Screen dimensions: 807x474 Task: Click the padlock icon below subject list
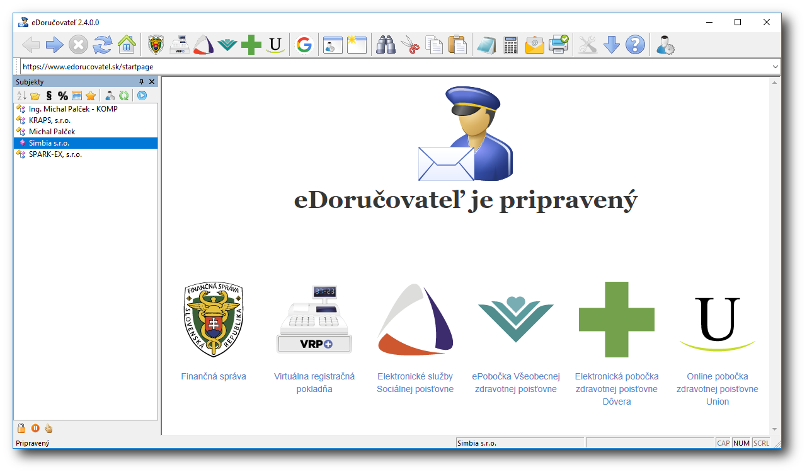(x=21, y=429)
